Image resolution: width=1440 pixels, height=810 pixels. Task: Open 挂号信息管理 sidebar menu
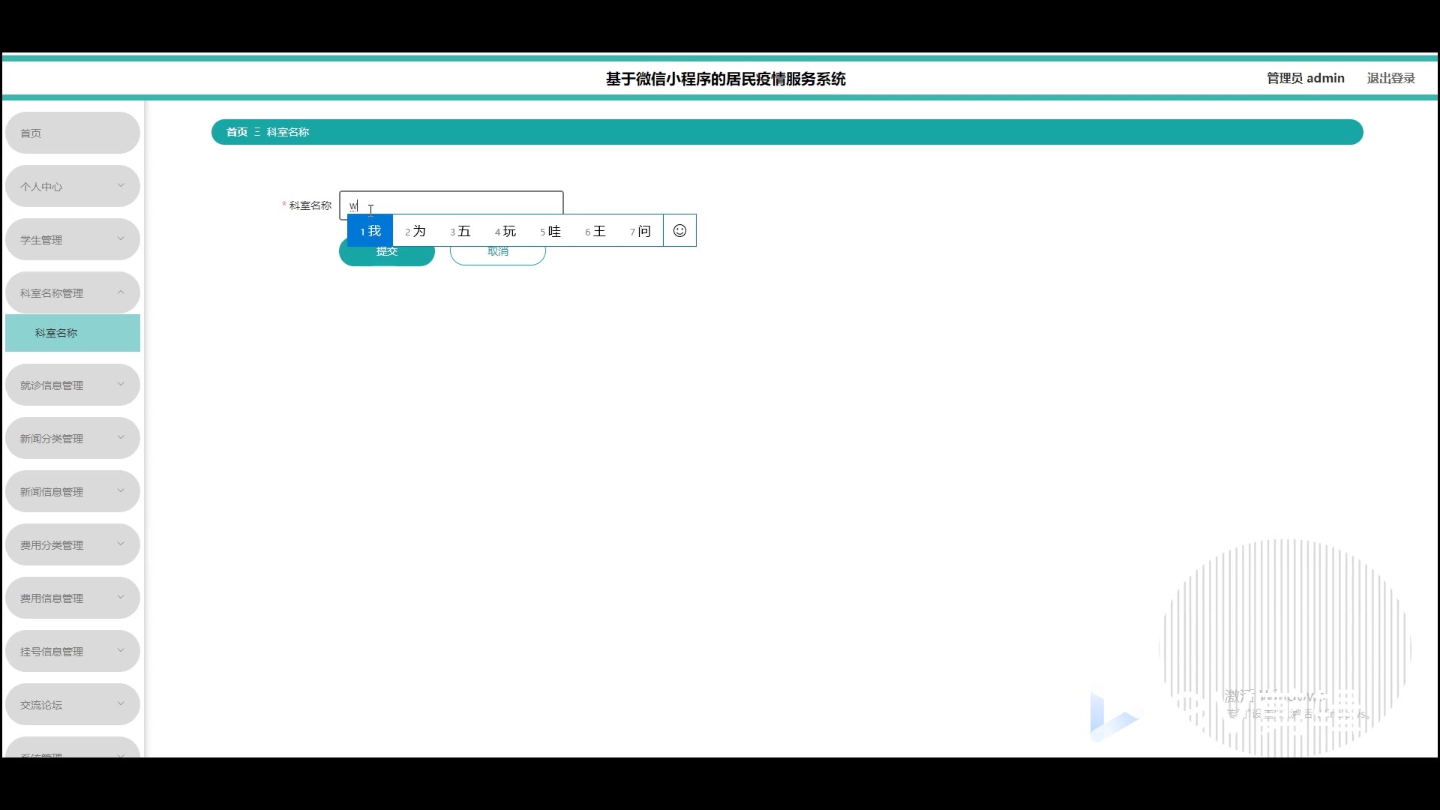(73, 651)
